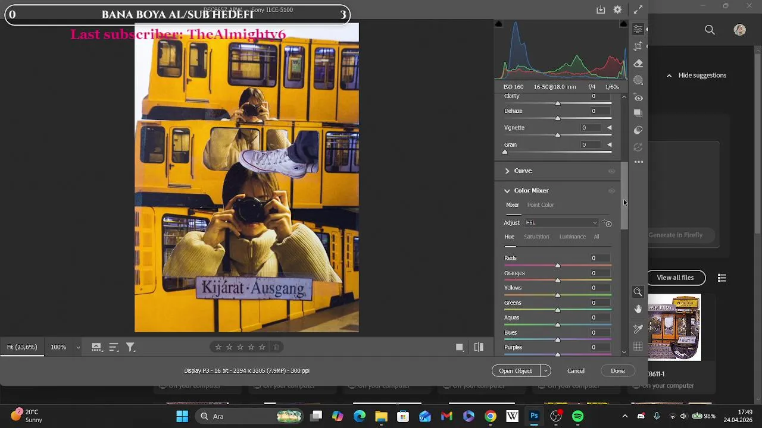Open the more image settings ellipsis

click(638, 162)
